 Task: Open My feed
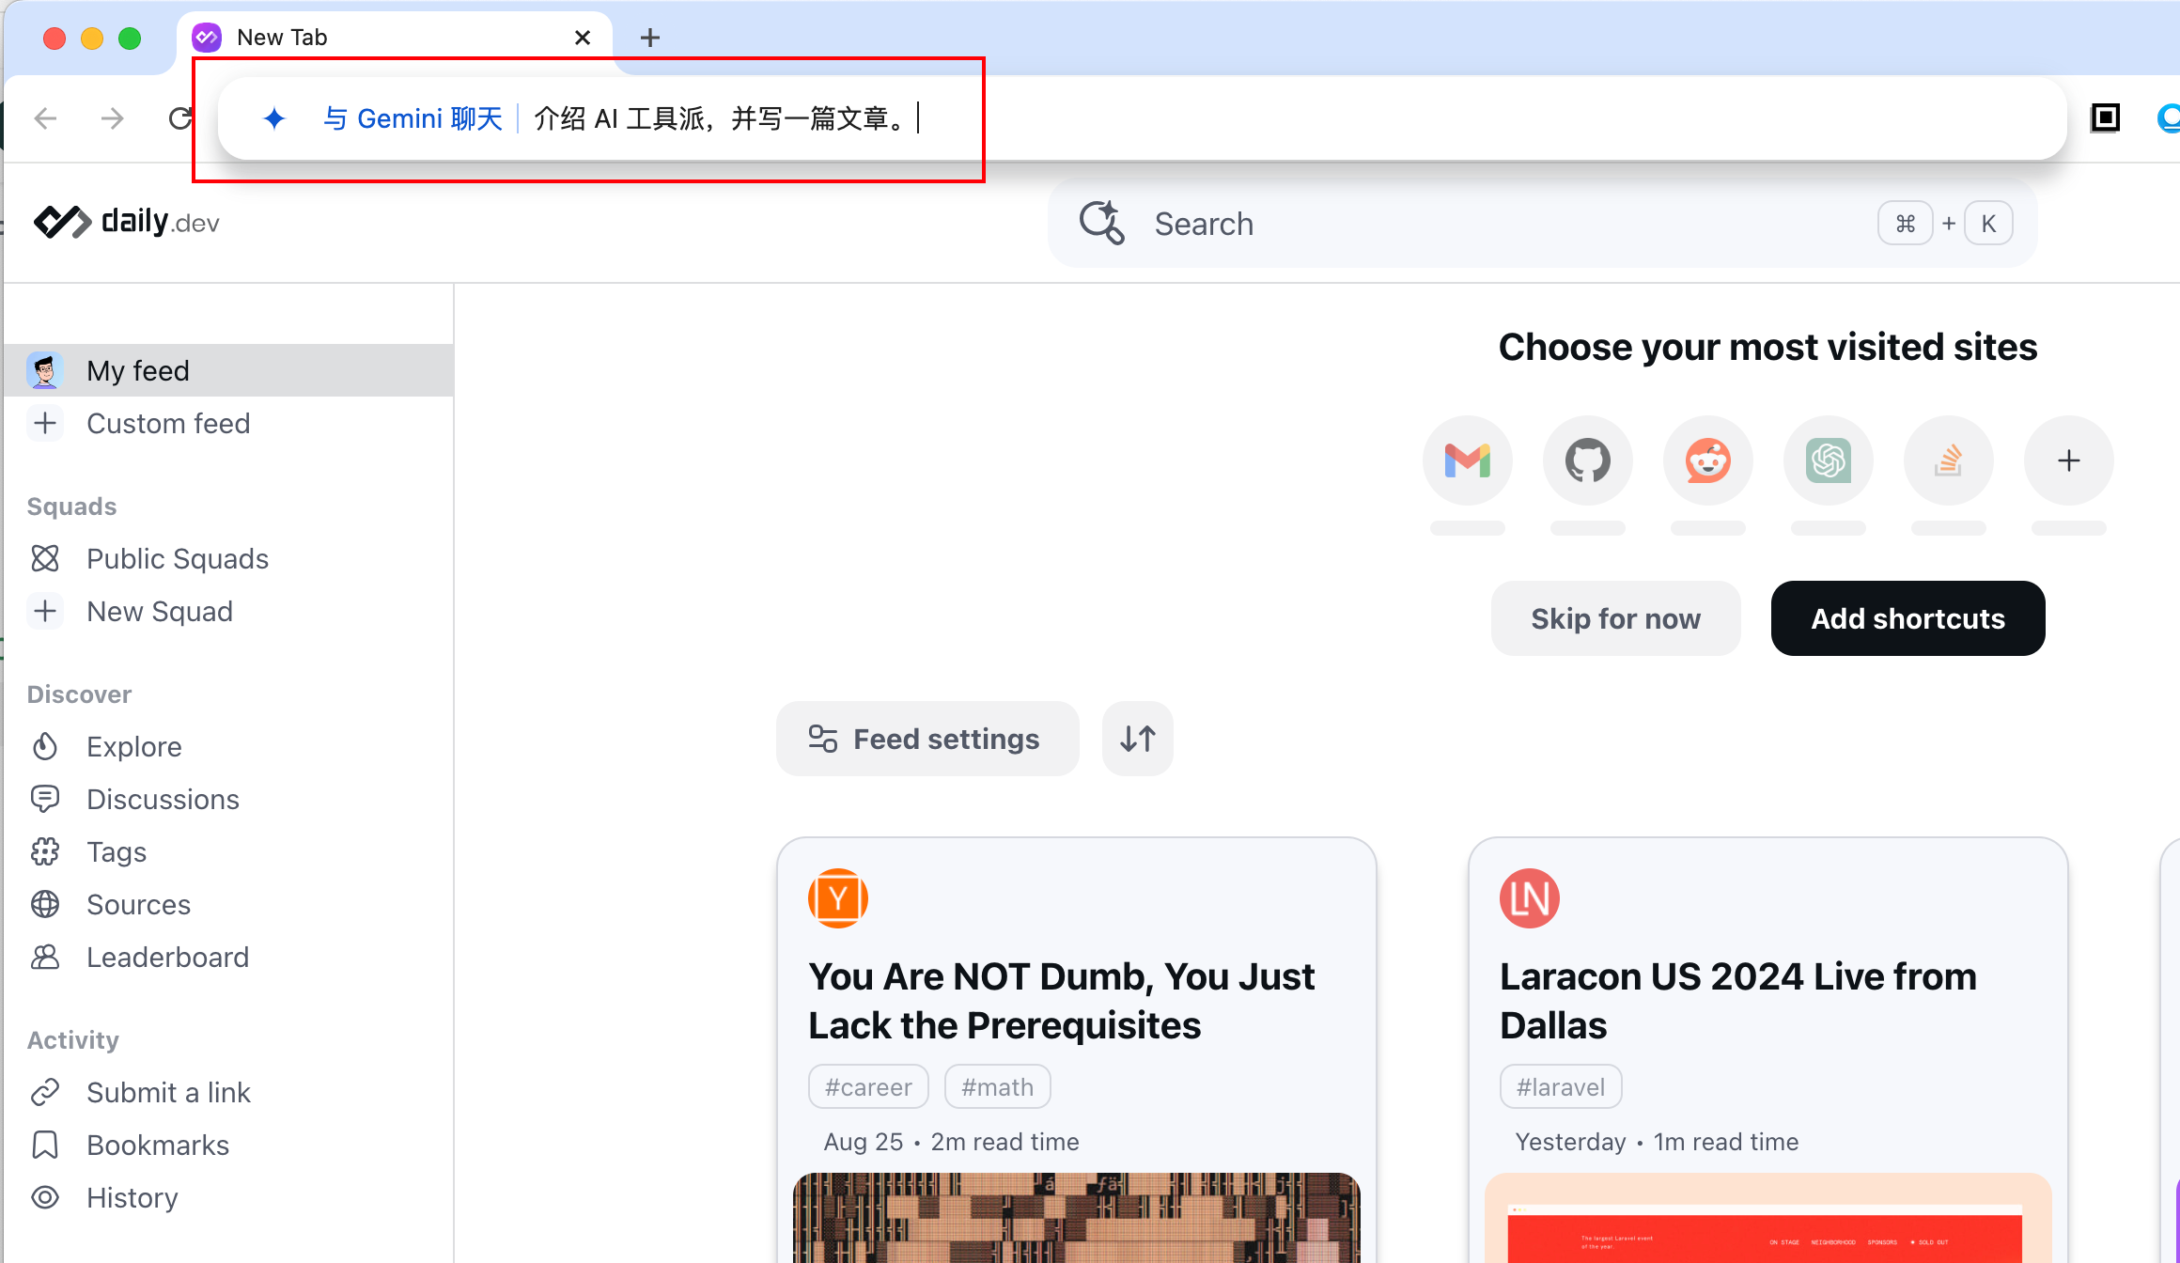click(x=229, y=370)
